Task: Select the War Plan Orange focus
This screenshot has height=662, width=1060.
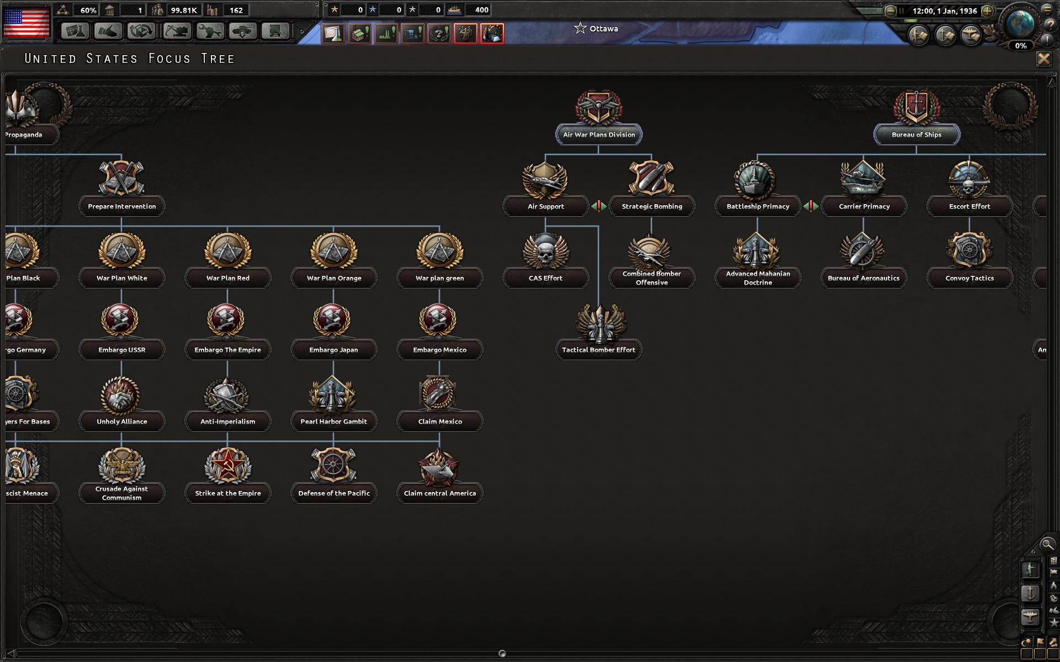Action: pos(334,278)
